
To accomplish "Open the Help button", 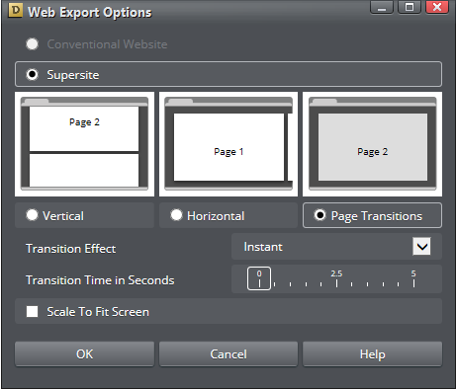I will click(x=373, y=354).
